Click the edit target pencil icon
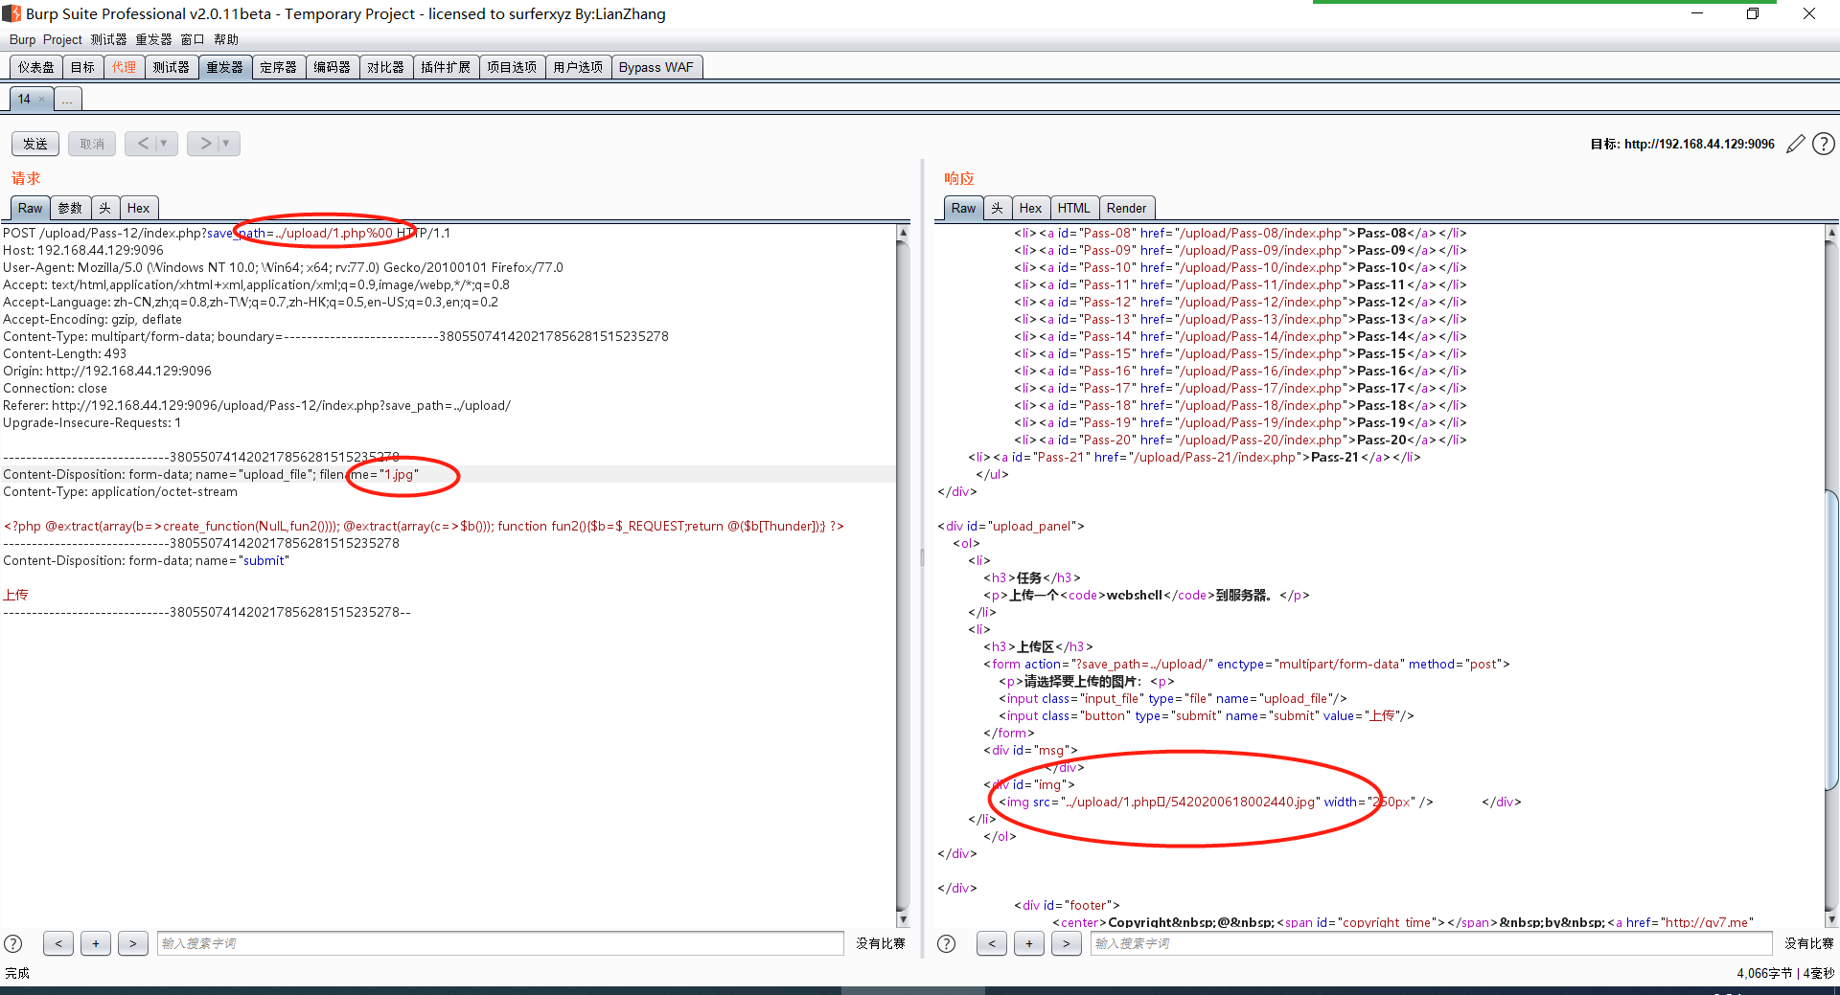This screenshot has width=1840, height=995. (x=1796, y=144)
